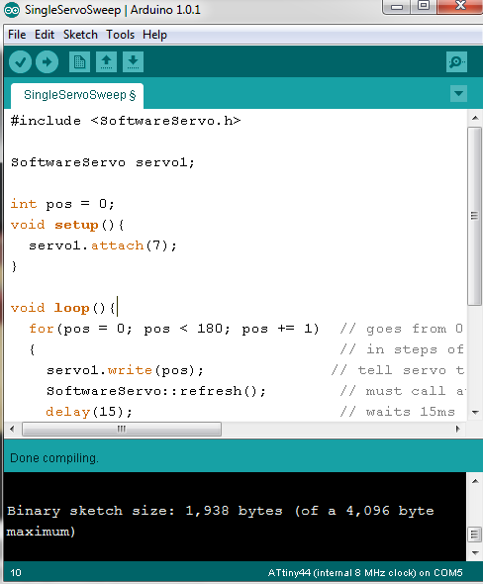Open the File menu
Screen dimensions: 483x584
pyautogui.click(x=17, y=35)
